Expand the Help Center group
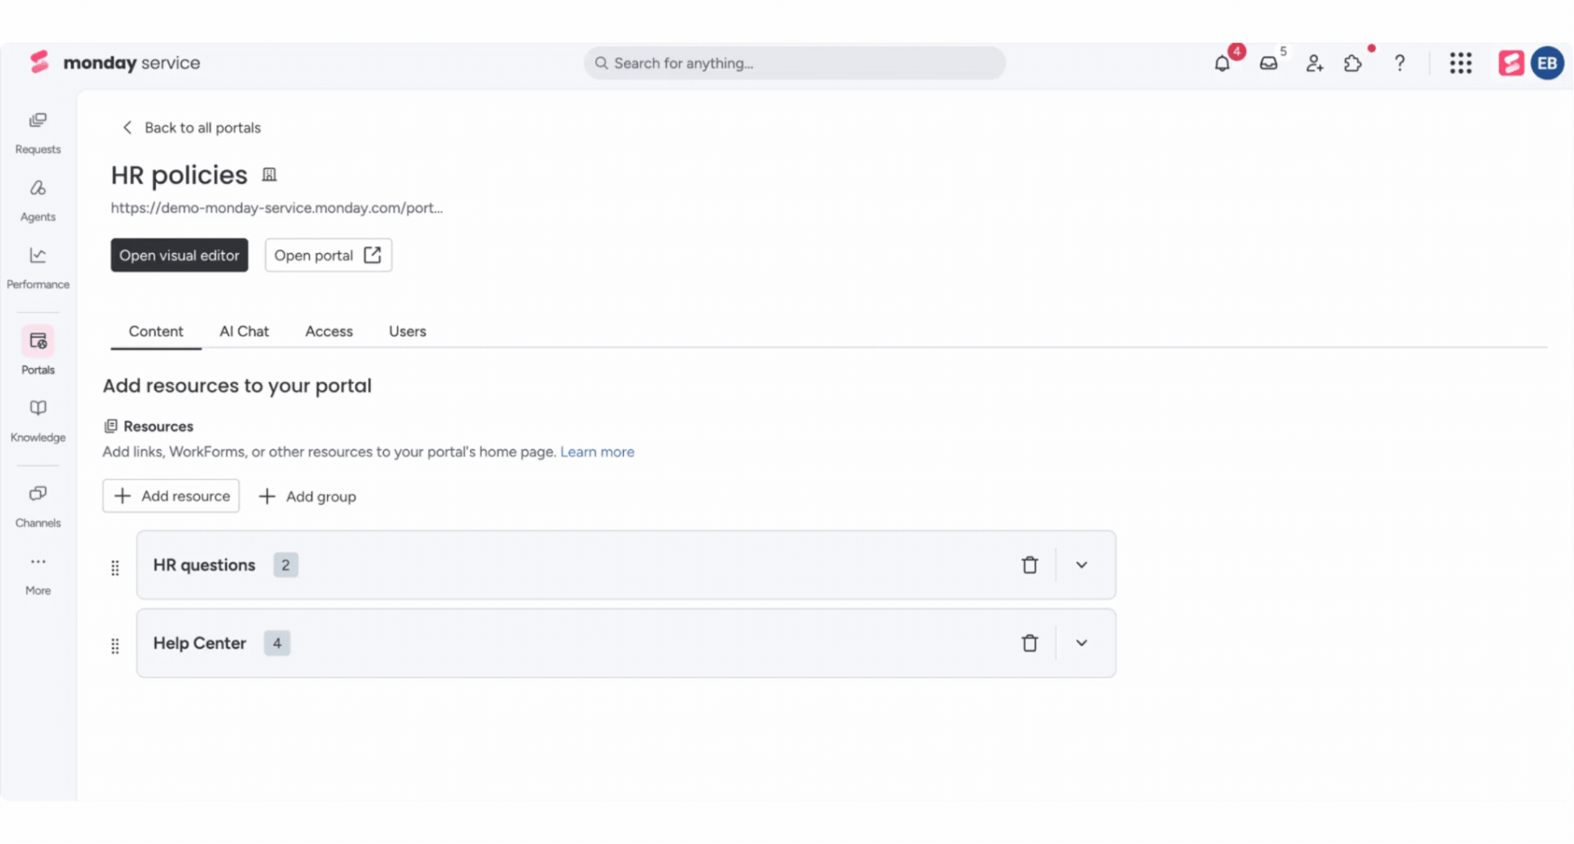The width and height of the screenshot is (1574, 844). (1082, 644)
